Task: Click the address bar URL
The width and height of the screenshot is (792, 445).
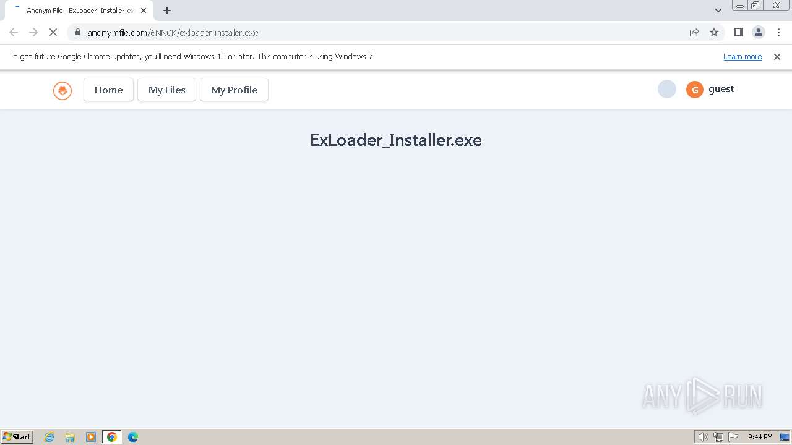Action: tap(173, 32)
